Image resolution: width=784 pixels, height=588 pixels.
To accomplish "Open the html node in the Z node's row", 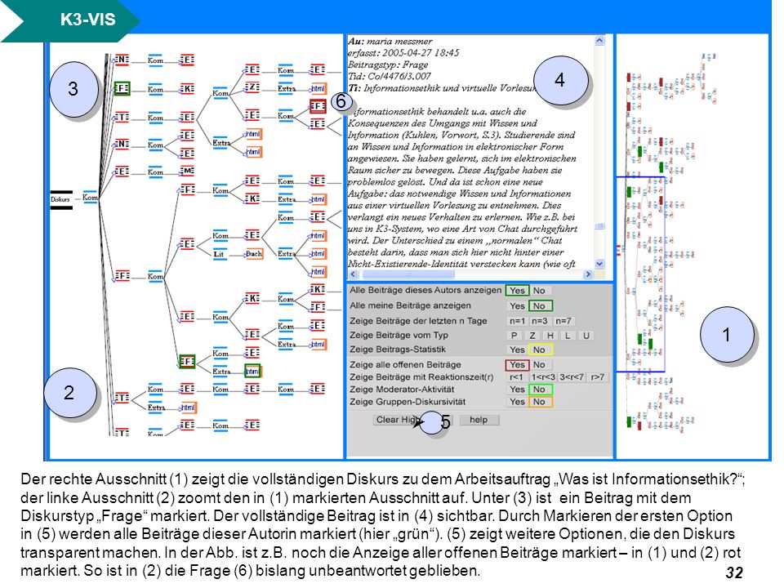I will 318,89.
